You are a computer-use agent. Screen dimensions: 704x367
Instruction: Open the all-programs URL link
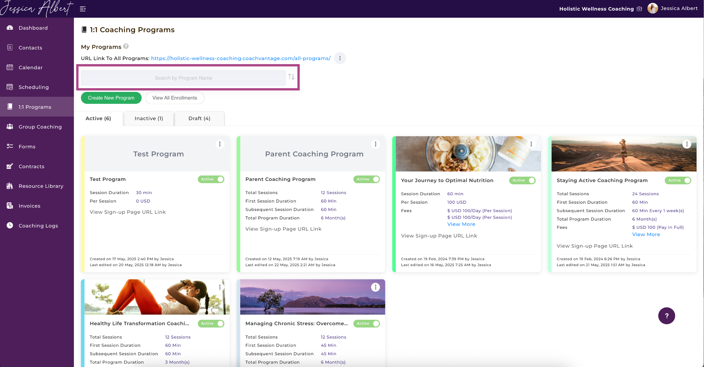(241, 58)
